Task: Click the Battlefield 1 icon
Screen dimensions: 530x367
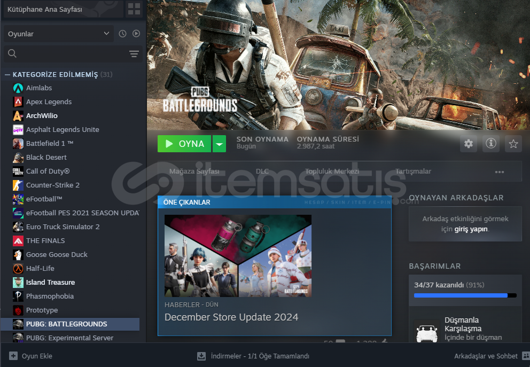Action: pyautogui.click(x=18, y=143)
